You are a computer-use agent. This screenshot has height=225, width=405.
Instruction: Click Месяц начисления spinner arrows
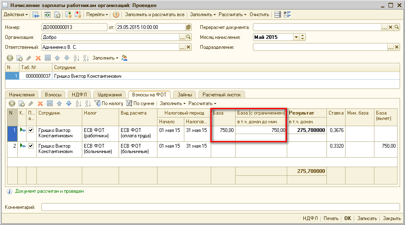303,37
